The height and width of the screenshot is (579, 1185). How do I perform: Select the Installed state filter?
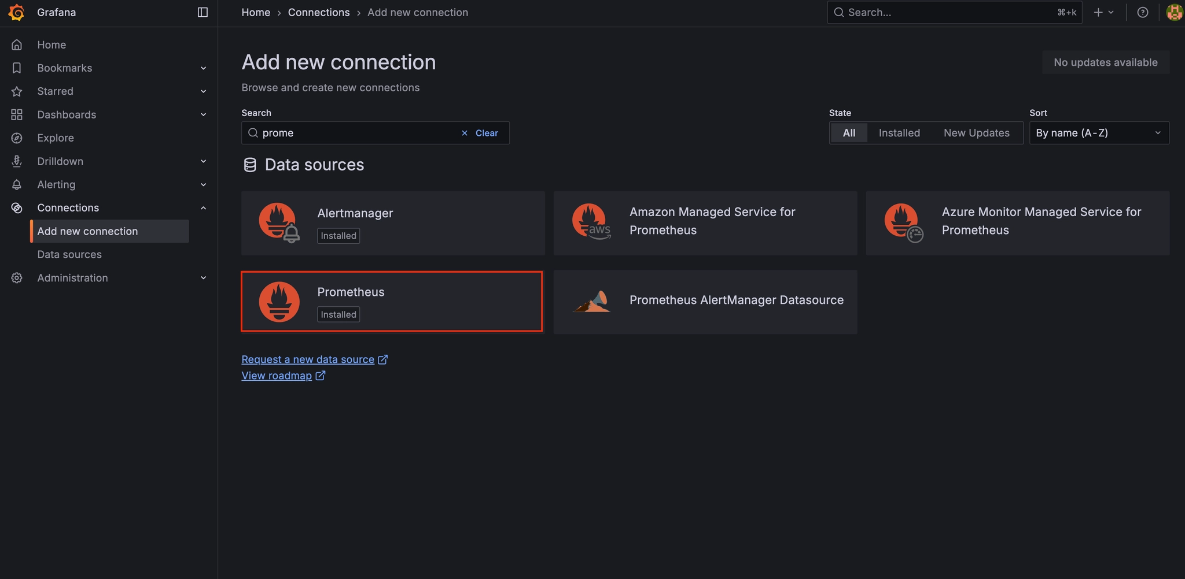[899, 133]
